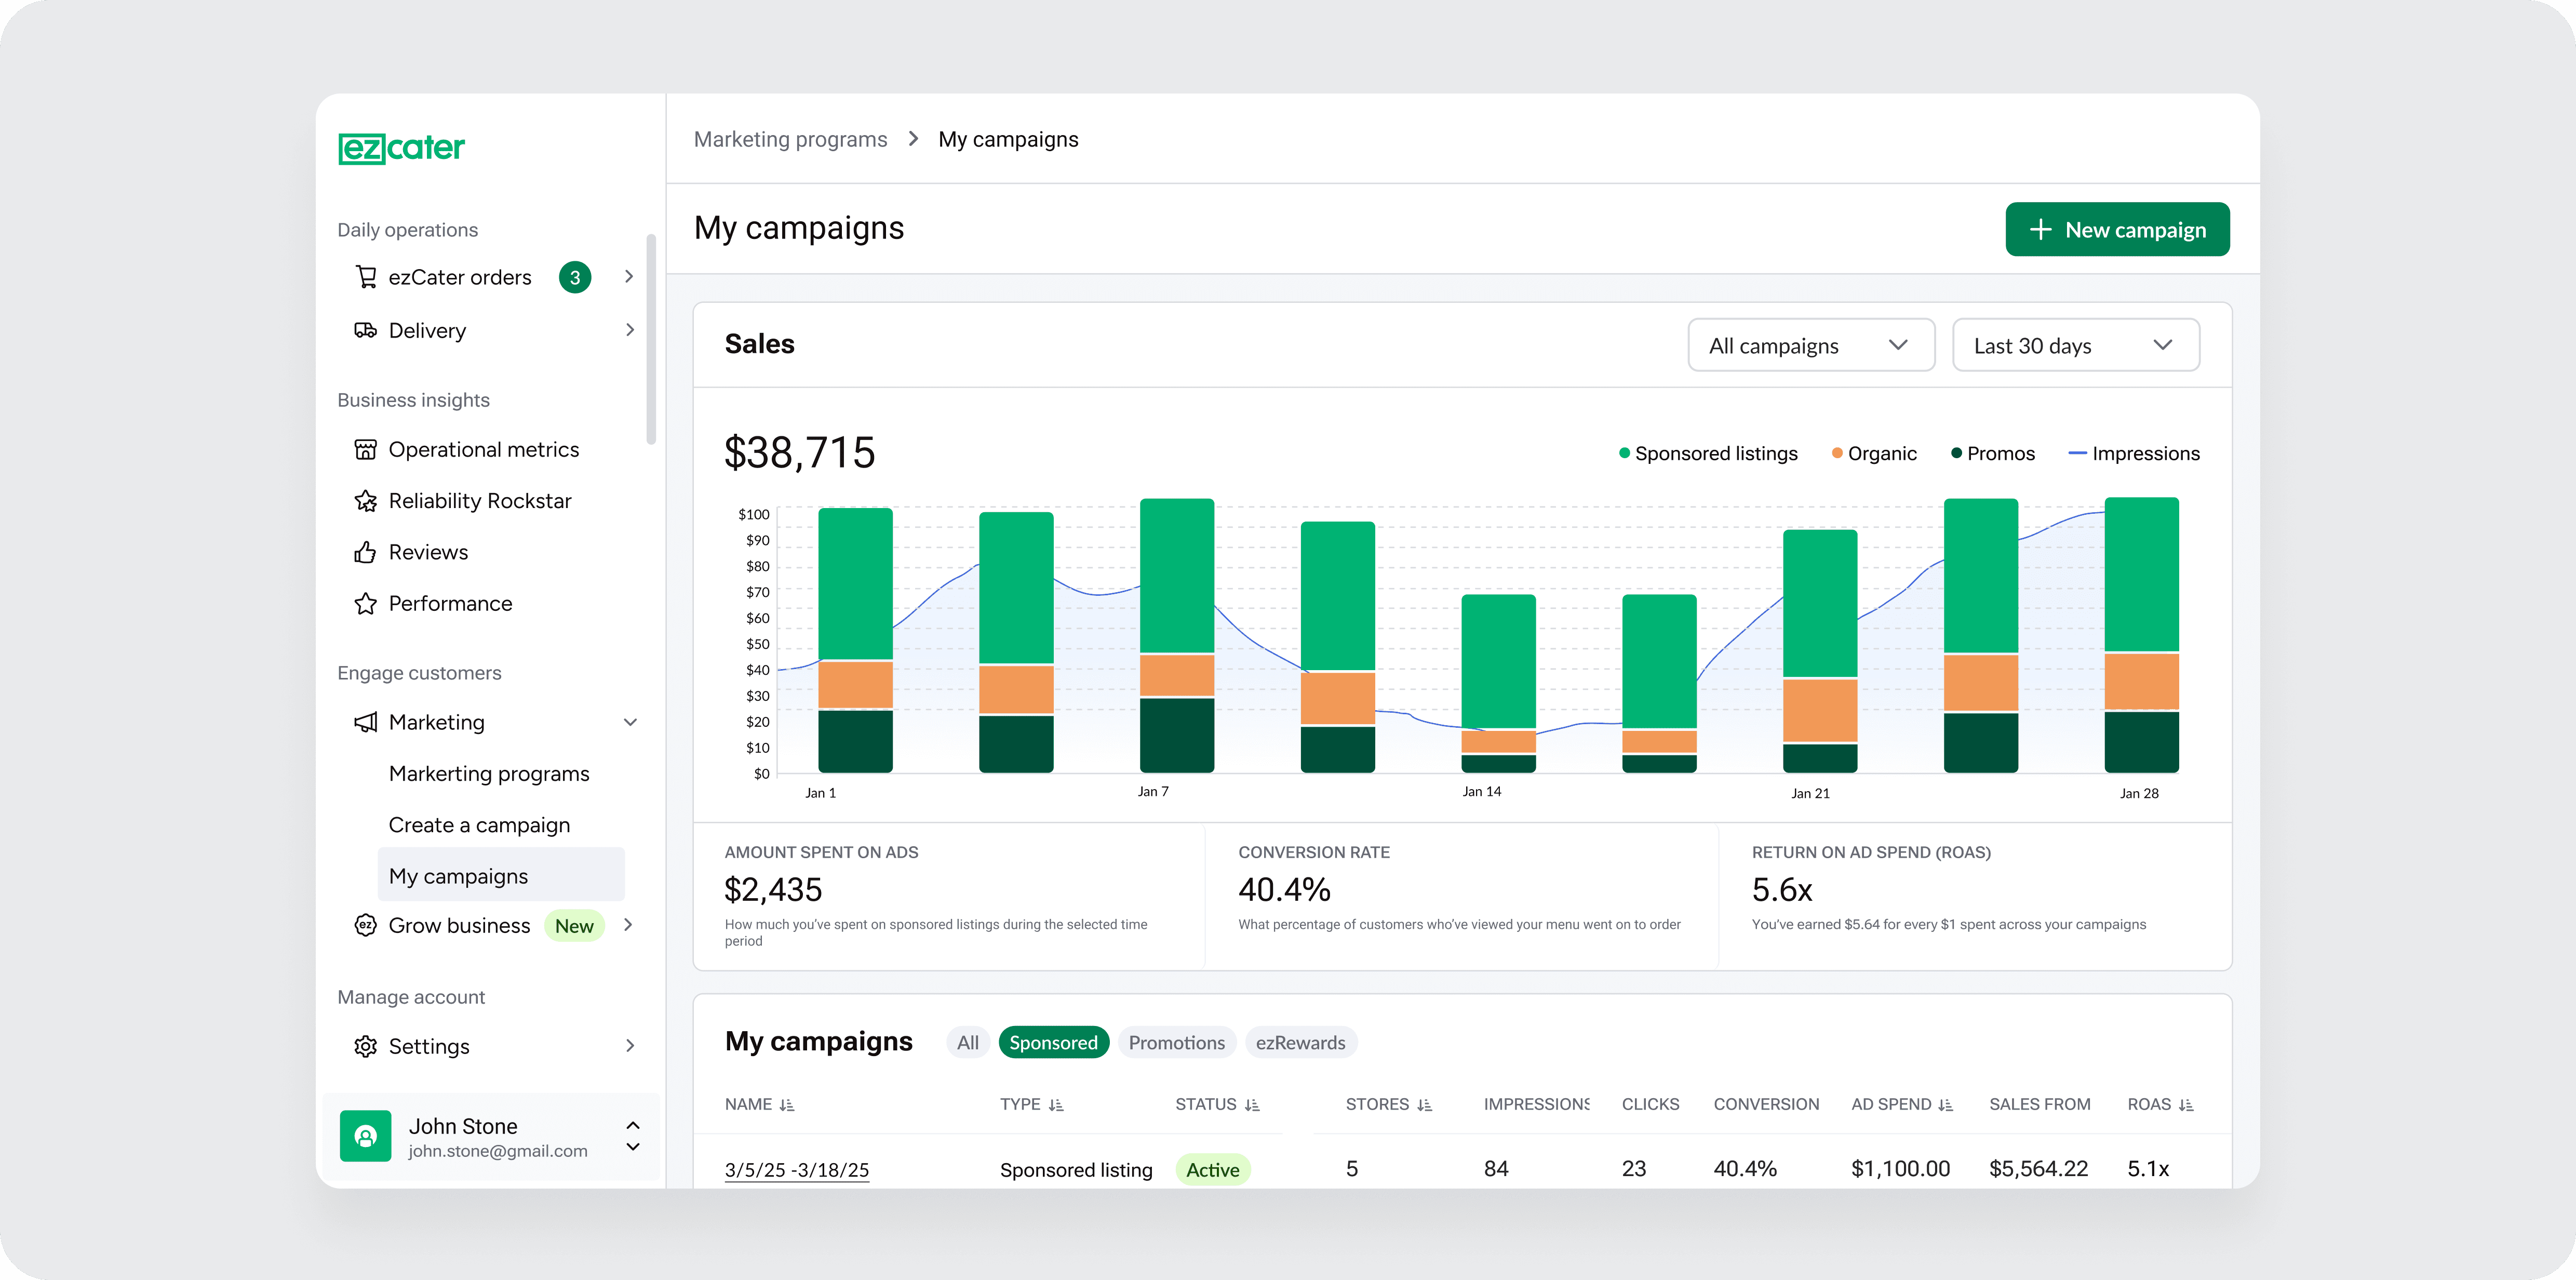The image size is (2576, 1280).
Task: Click the Delivery truck icon
Action: (x=366, y=330)
